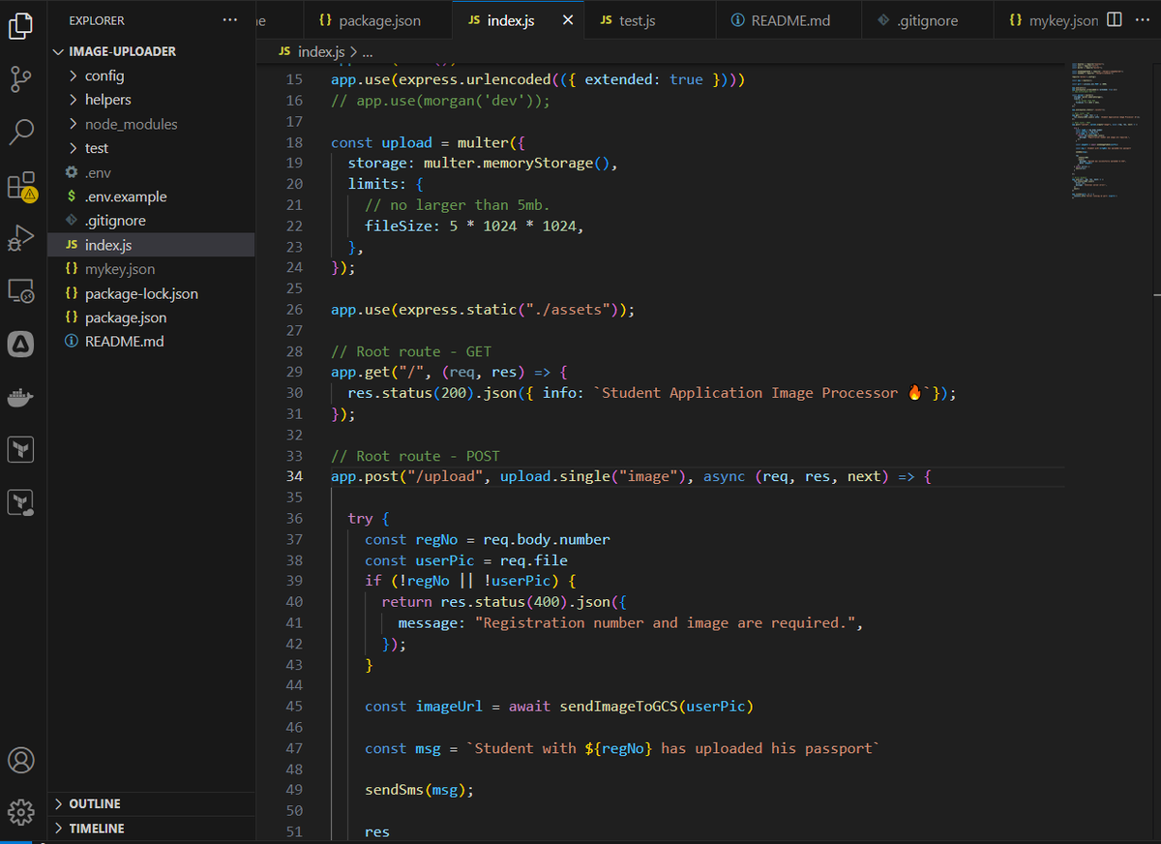Viewport: 1161px width, 844px height.
Task: Click the commented morgan('dev') line
Action: tap(440, 101)
